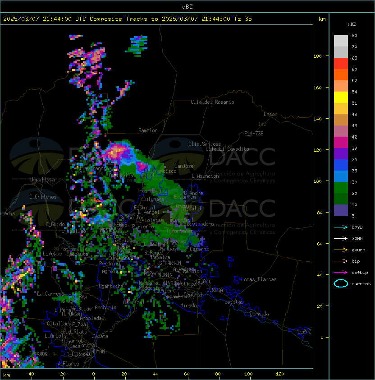Click the Zapata place label
This screenshot has height=380, width=375.
pyautogui.click(x=100, y=336)
